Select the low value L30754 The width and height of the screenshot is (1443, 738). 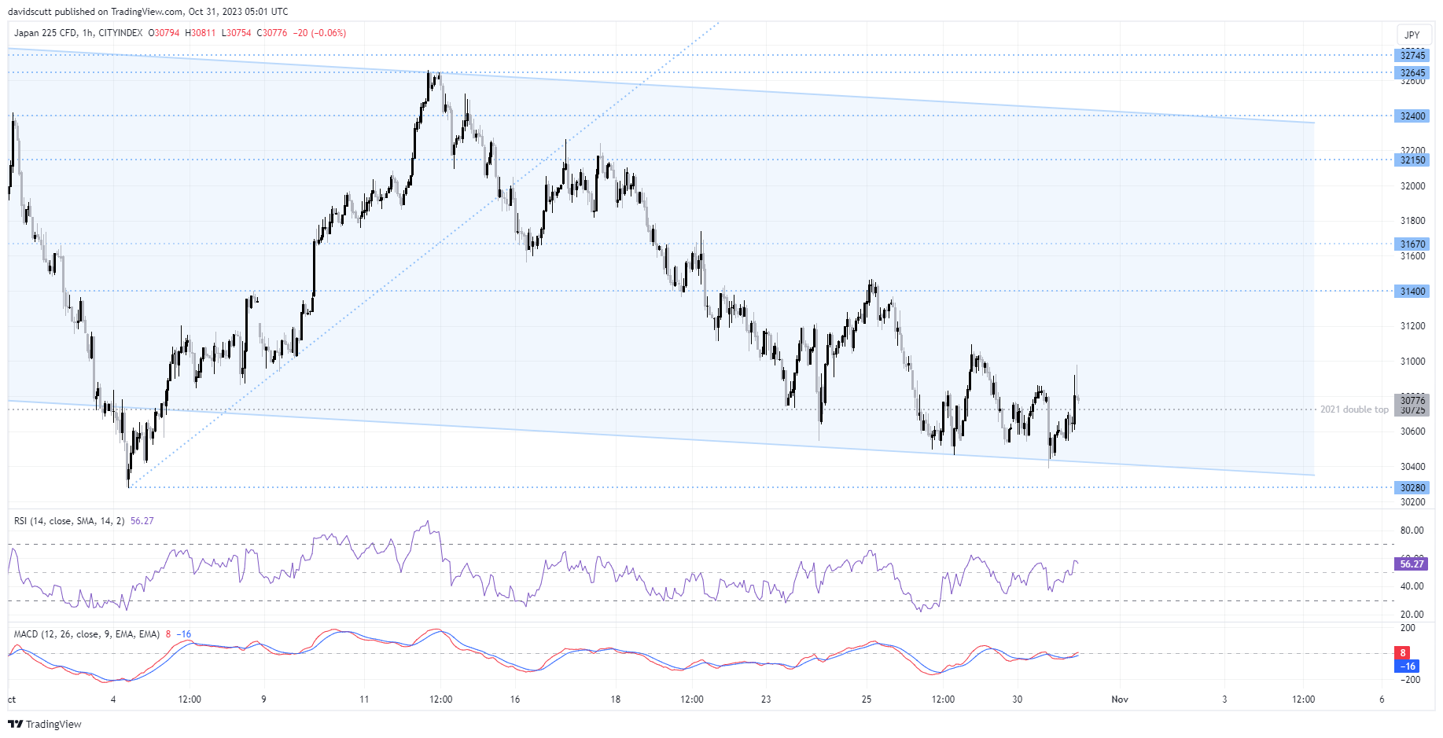236,33
